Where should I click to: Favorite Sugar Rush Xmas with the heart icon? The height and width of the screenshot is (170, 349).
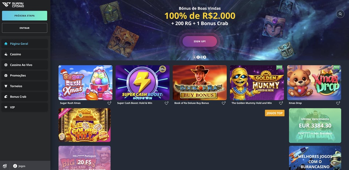109,103
